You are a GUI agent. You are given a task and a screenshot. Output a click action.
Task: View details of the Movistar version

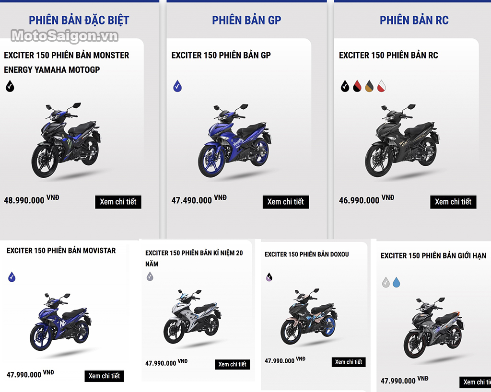pyautogui.click(x=104, y=376)
